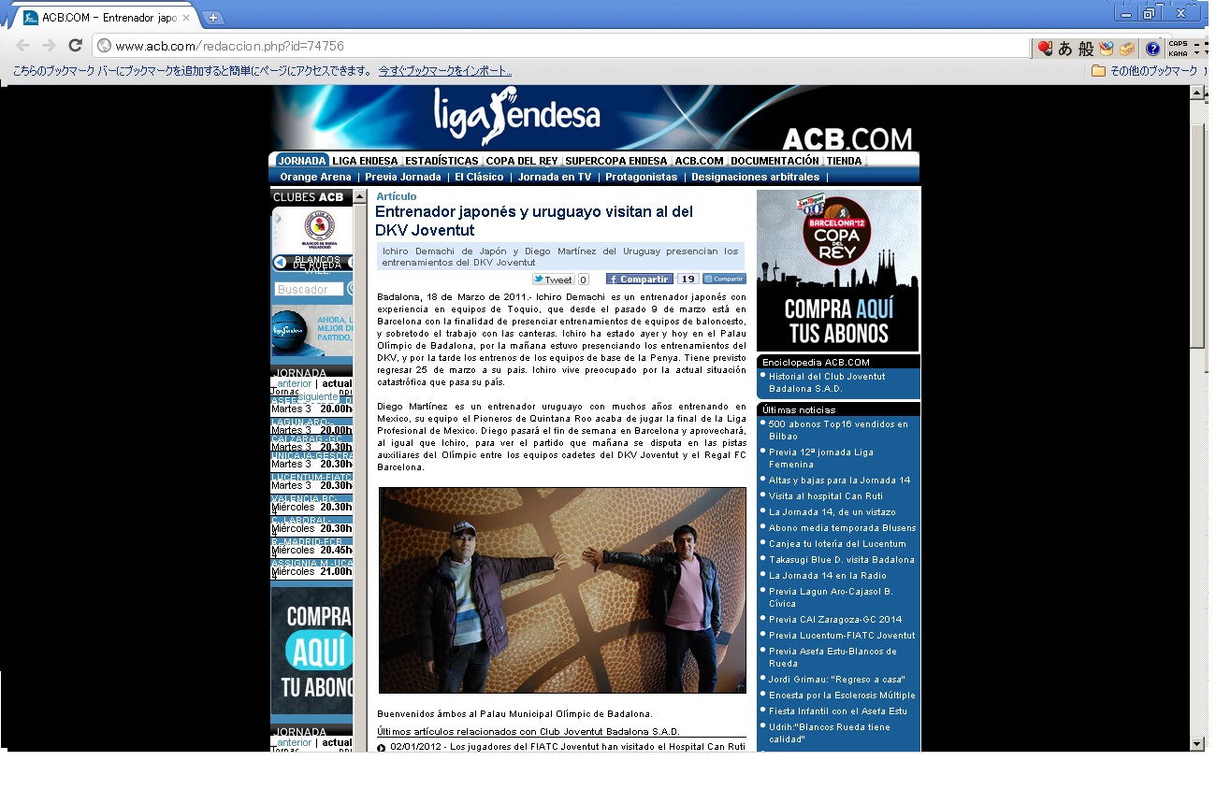Open La Jornada 14 en la Radio

pos(828,576)
